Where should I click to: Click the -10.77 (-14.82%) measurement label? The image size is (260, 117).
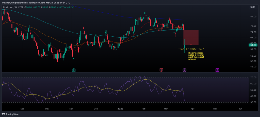point(191,49)
